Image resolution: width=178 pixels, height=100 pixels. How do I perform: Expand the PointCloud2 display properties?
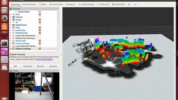click(11, 33)
